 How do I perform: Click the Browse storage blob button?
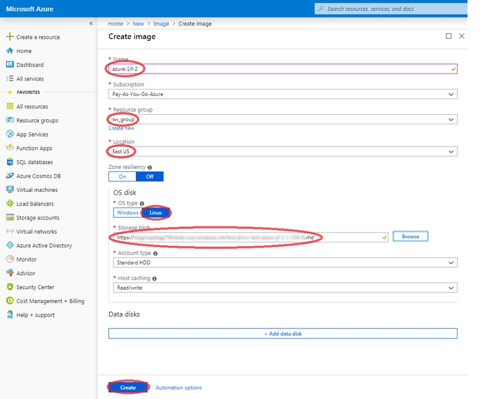click(x=410, y=237)
